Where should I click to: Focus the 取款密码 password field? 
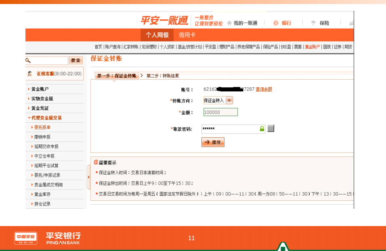tap(233, 129)
